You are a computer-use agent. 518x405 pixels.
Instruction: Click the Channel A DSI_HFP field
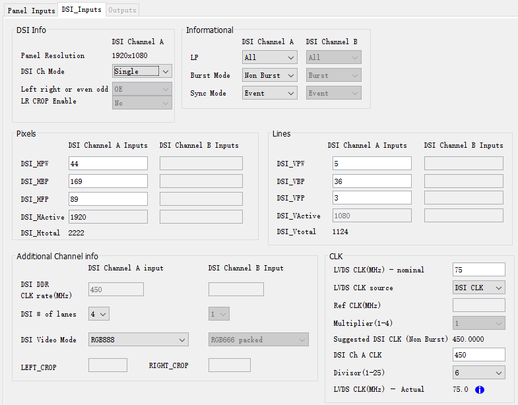pyautogui.click(x=108, y=199)
